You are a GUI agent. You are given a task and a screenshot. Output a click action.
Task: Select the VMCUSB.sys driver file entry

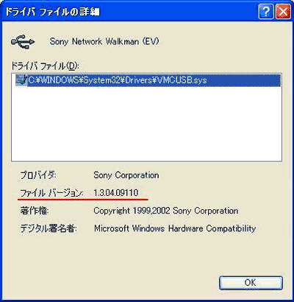(x=148, y=80)
